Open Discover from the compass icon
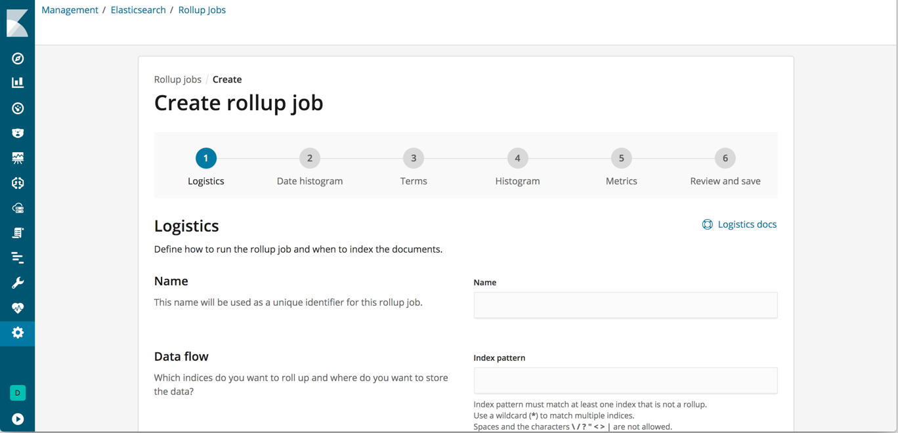This screenshot has height=433, width=898. point(18,58)
